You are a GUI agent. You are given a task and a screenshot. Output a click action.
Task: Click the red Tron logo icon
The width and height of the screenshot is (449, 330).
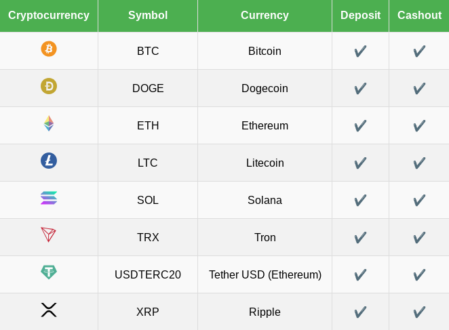(49, 234)
